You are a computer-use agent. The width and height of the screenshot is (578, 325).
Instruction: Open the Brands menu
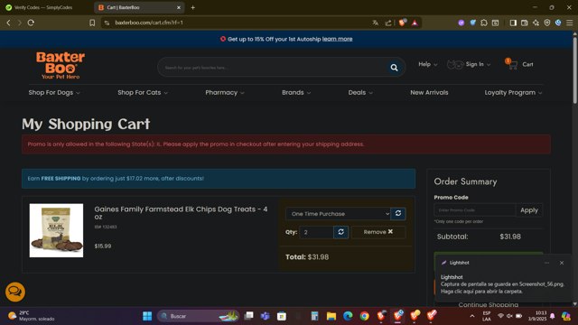click(296, 92)
